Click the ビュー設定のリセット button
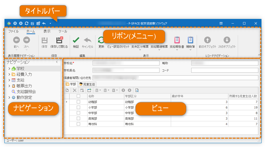Viewport: 265px width, 147px height. click(118, 47)
